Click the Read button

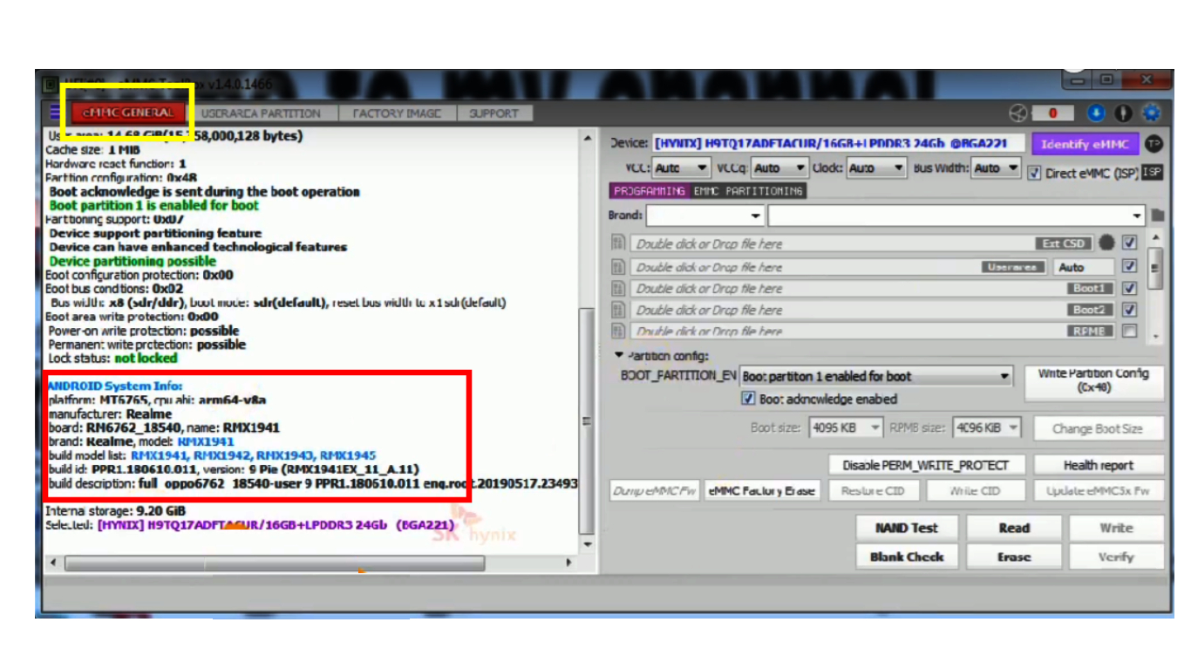click(x=1014, y=528)
